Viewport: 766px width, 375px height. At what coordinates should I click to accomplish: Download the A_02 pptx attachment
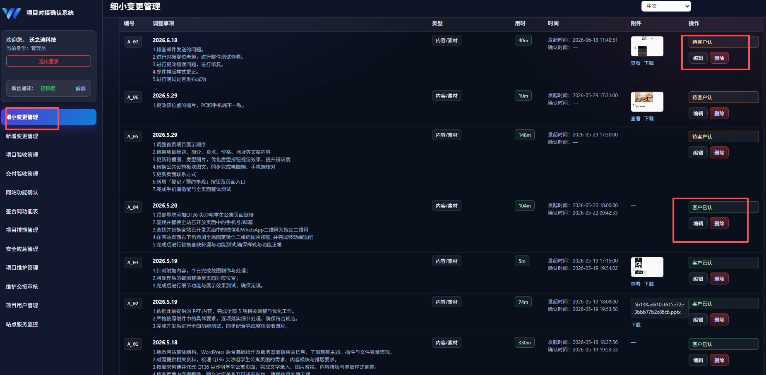pos(636,325)
